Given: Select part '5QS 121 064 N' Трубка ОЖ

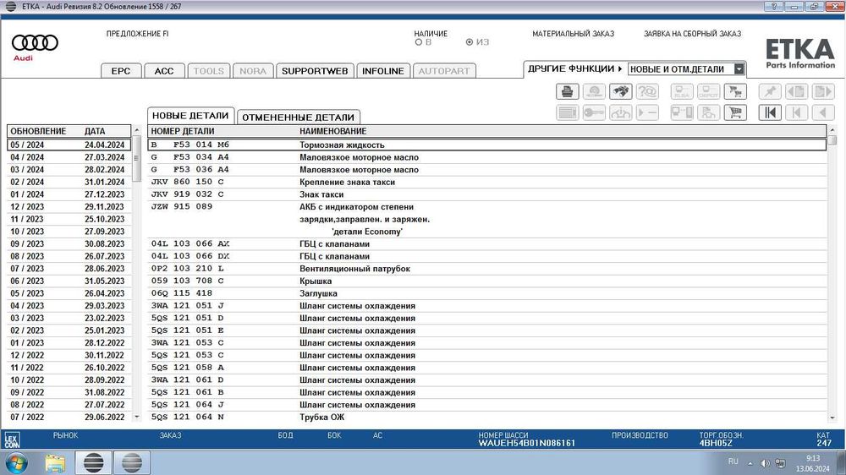Looking at the screenshot, I should [x=487, y=418].
